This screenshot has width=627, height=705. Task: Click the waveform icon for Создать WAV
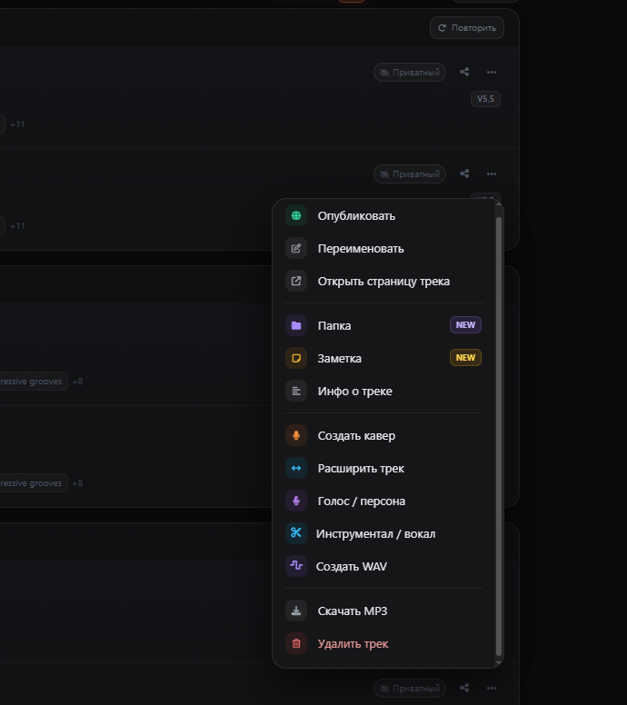point(296,566)
